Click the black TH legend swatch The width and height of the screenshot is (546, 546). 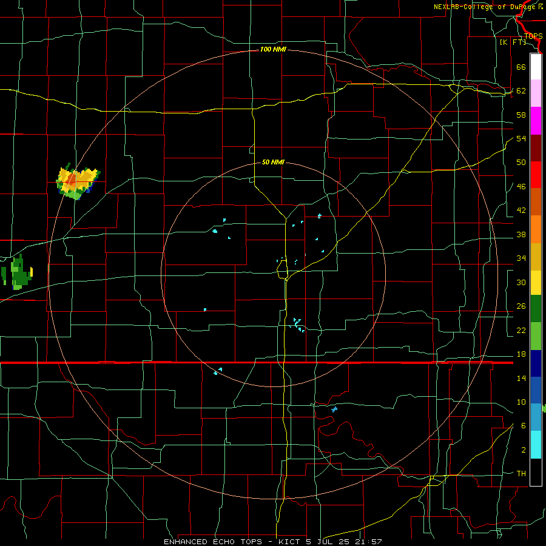pyautogui.click(x=536, y=472)
